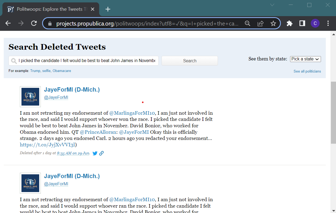This screenshot has height=213, width=336.
Task: Open Chrome's three-dot menu
Action: click(x=328, y=23)
